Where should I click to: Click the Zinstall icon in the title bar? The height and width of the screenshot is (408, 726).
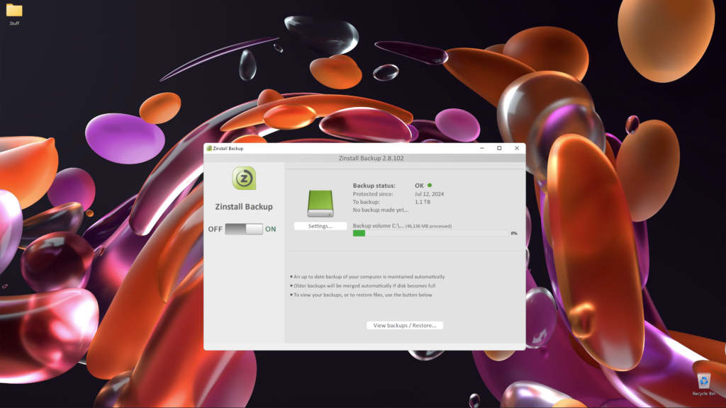(x=209, y=148)
